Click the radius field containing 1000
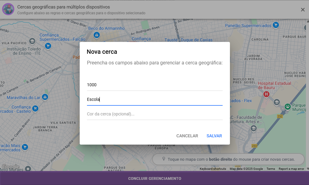The image size is (309, 185). (154, 85)
